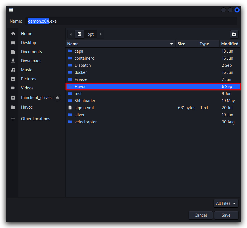The height and width of the screenshot is (228, 247).
Task: Navigate back with left path arrow
Action: point(71,34)
